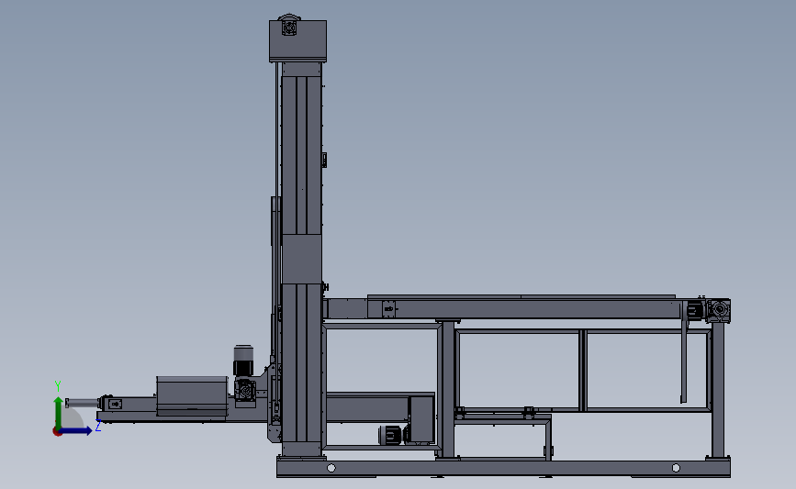
Task: Select the sliding carriage block mid-column
Action: [301, 260]
